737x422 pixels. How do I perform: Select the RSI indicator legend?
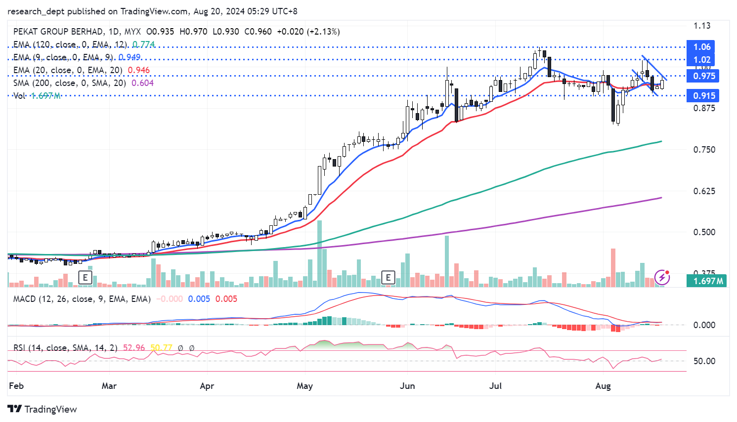click(x=65, y=348)
